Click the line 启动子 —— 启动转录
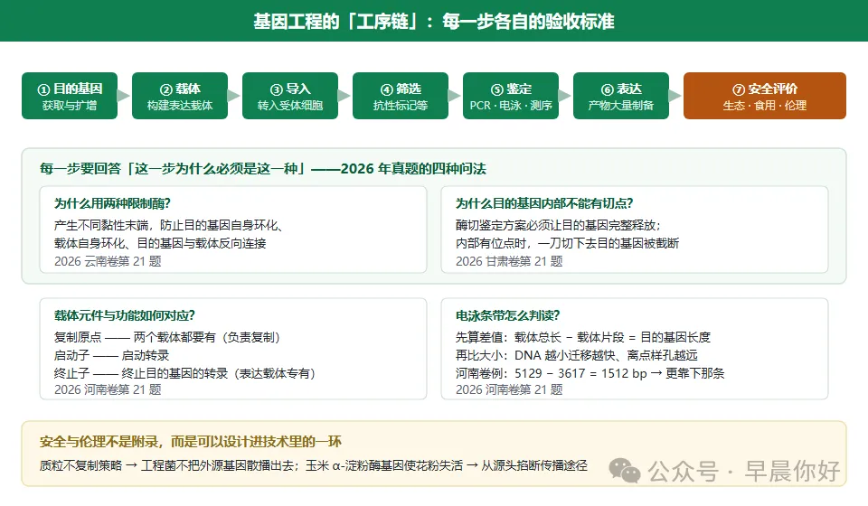Viewport: 868px width, 506px height. point(112,356)
